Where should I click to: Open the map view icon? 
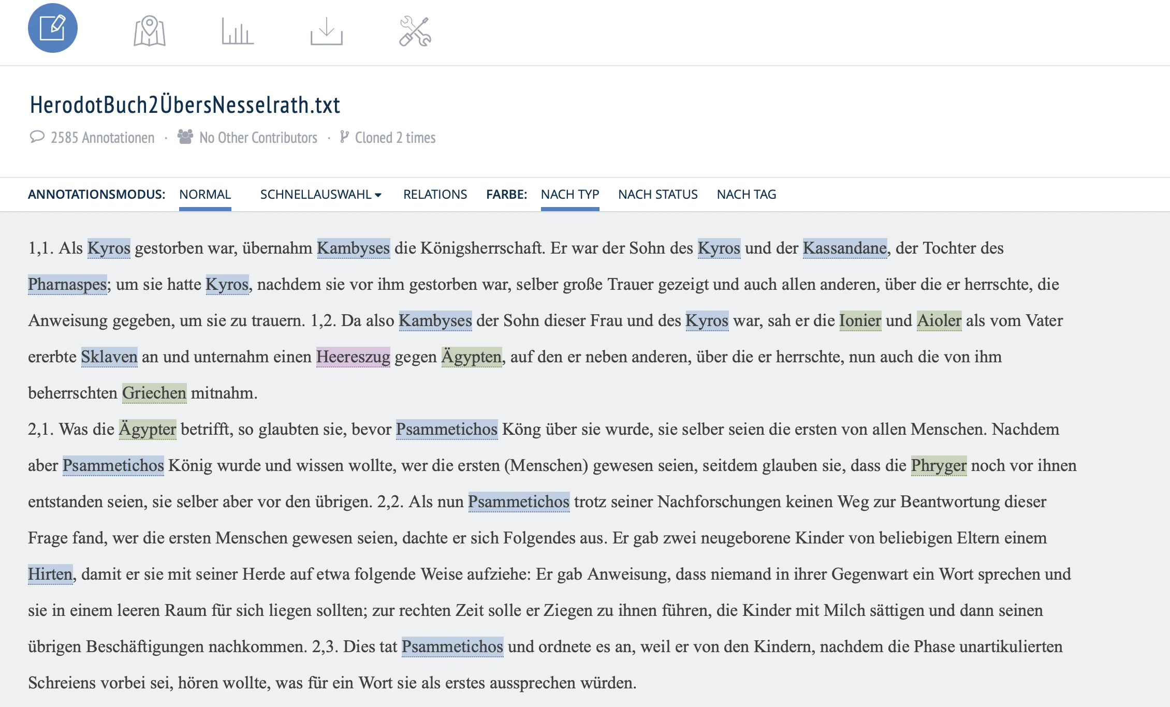tap(149, 31)
